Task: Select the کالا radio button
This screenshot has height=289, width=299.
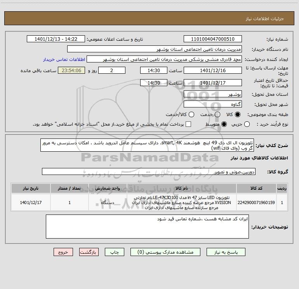Action: pyautogui.click(x=238, y=114)
